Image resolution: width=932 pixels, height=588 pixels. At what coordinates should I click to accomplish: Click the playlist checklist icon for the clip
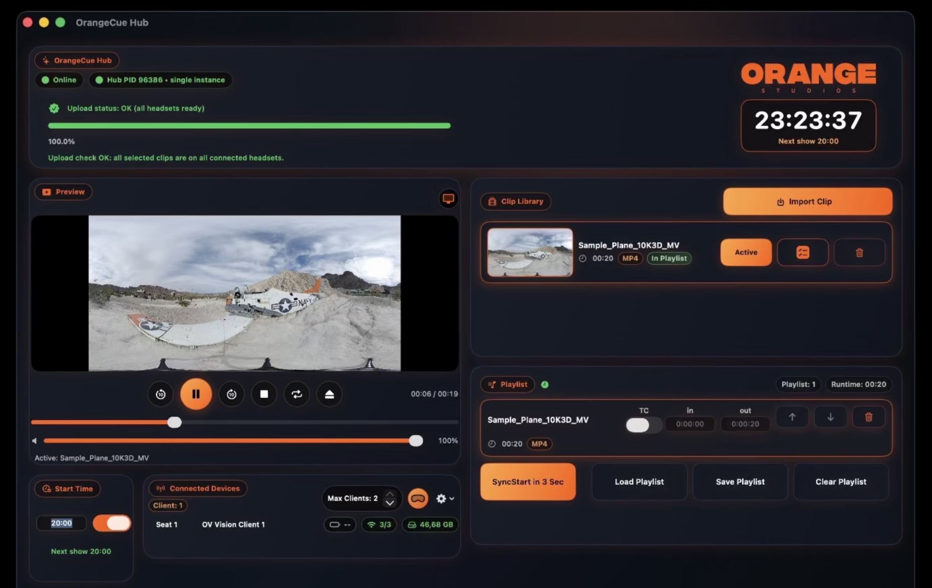click(x=802, y=252)
